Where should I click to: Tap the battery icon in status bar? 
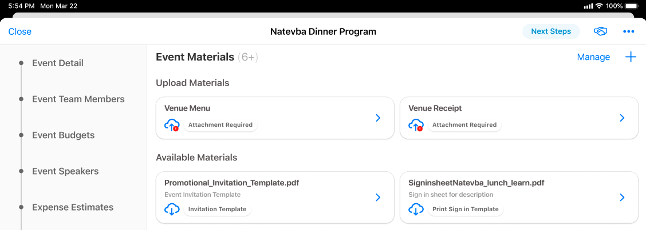631,6
